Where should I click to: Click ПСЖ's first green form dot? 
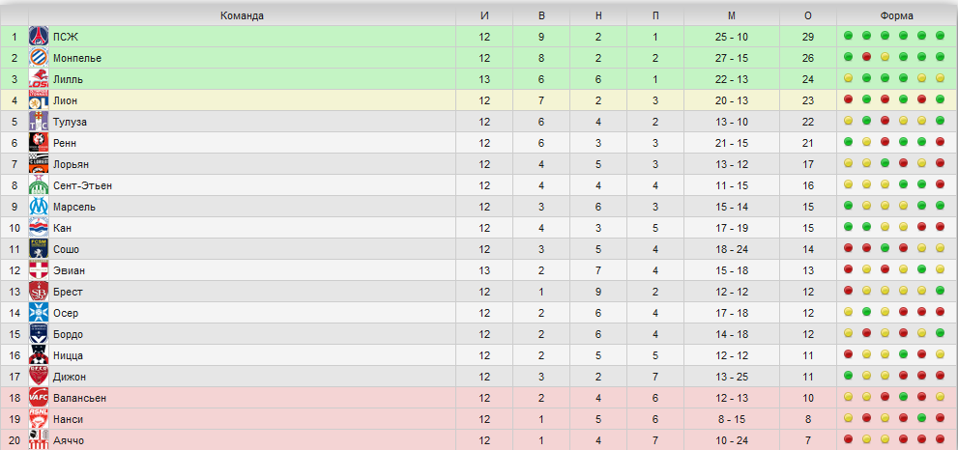[848, 36]
